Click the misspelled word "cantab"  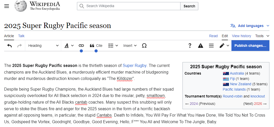tap(81, 102)
